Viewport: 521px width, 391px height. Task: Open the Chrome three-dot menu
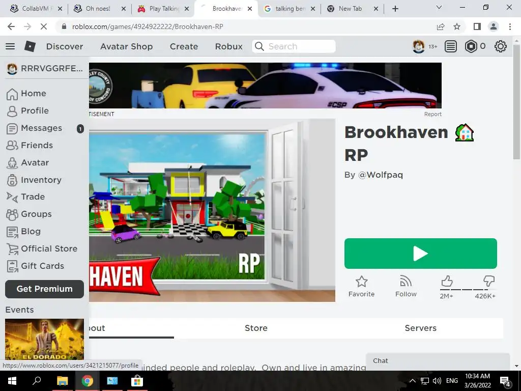[x=510, y=26]
